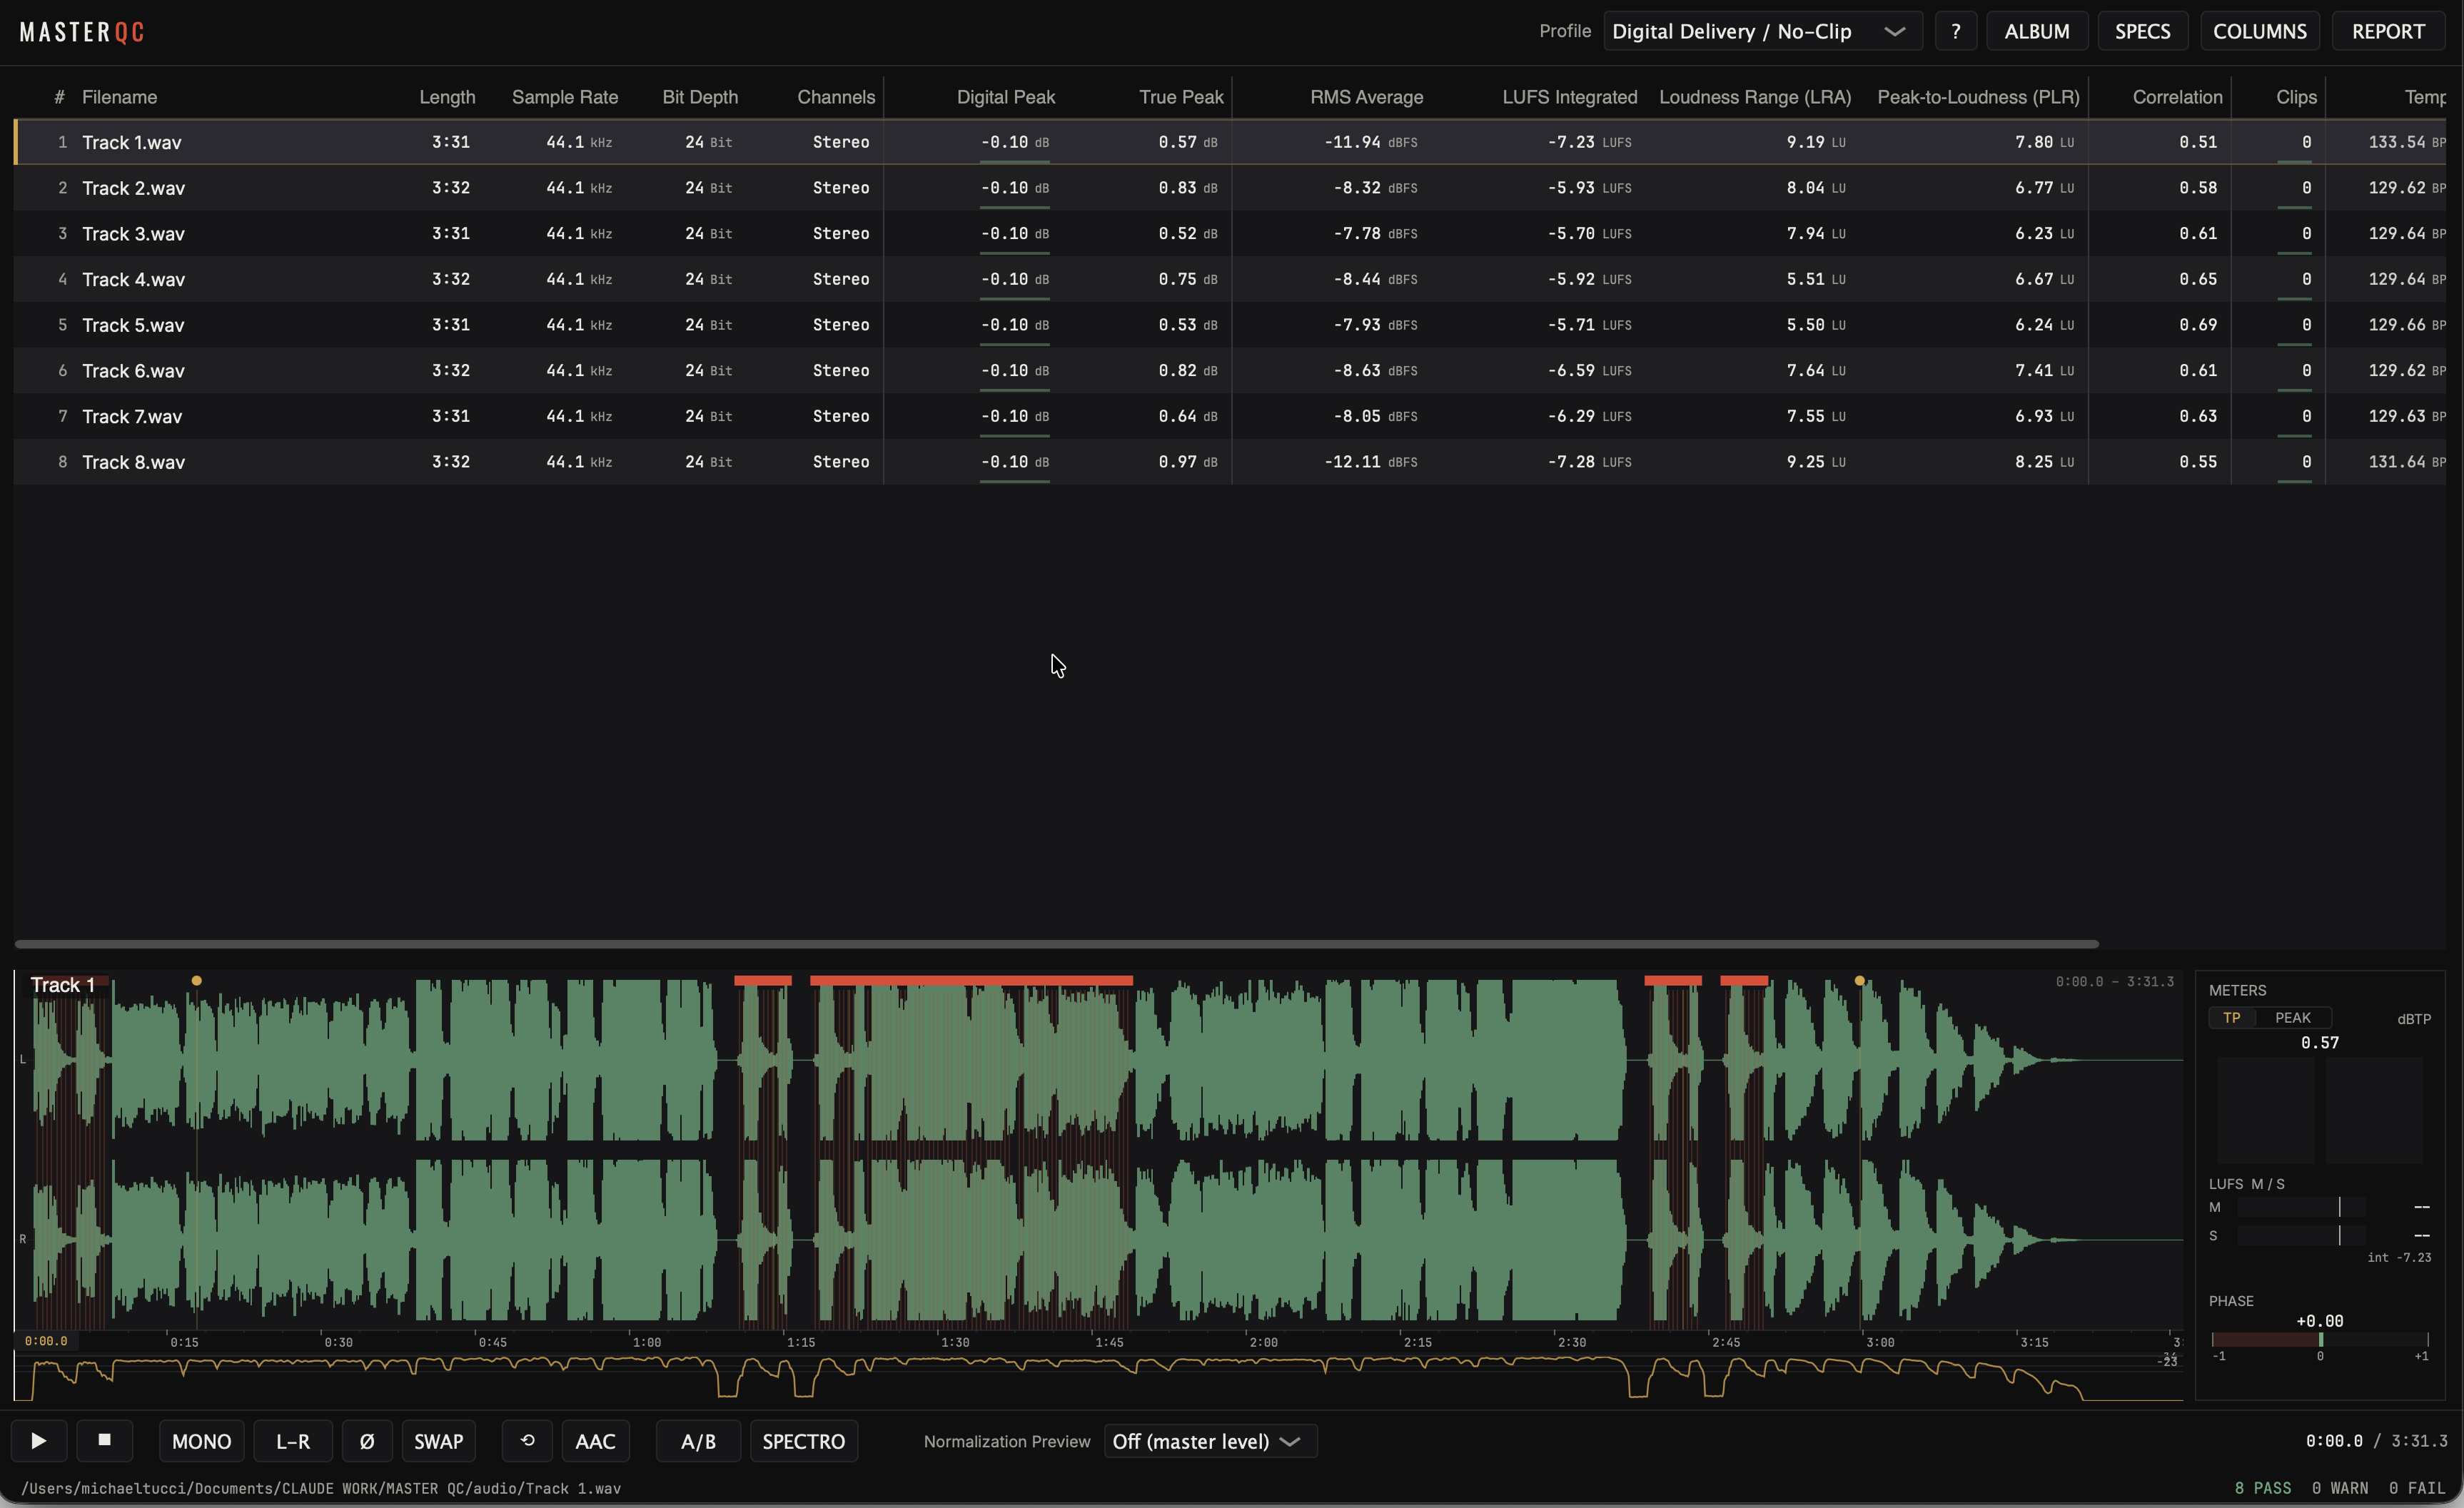
Task: Toggle AAC codec preview
Action: coord(595,1441)
